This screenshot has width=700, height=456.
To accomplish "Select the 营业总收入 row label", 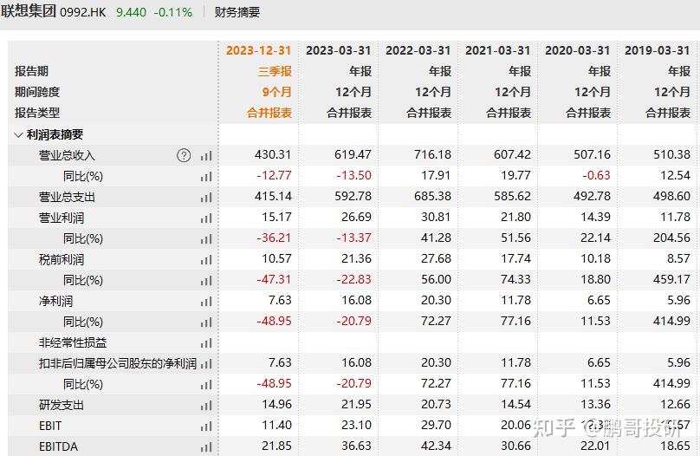I will click(67, 155).
